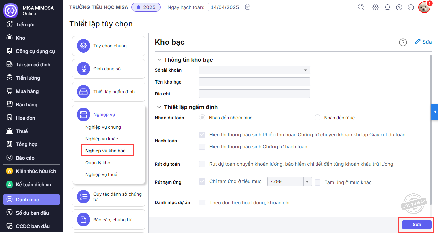Image resolution: width=438 pixels, height=233 pixels.
Task: Open tiểu mục 7799 dropdown
Action: coord(307,182)
